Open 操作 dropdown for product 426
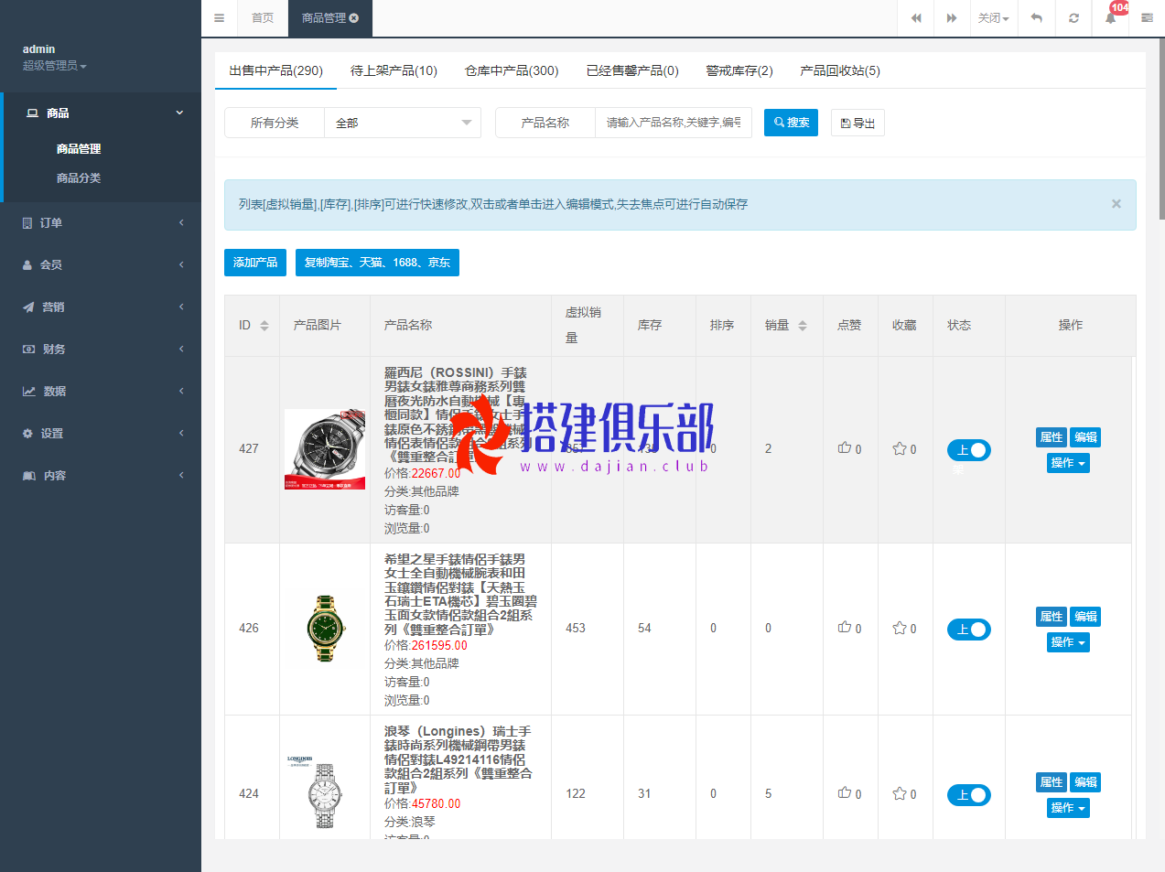The height and width of the screenshot is (872, 1165). click(1068, 642)
